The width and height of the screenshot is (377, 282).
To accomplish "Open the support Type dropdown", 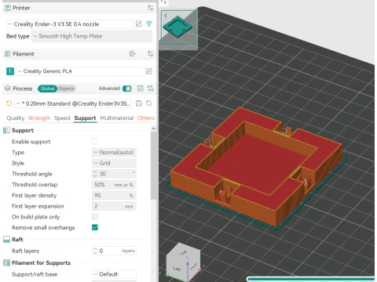I will 114,152.
